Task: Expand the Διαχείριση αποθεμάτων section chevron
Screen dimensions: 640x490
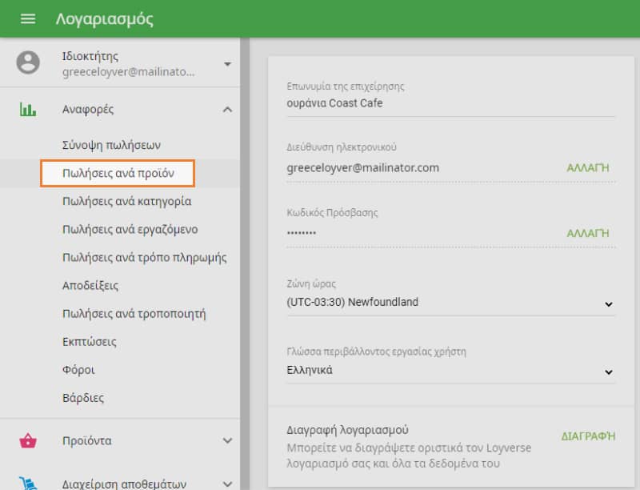Action: point(227,484)
